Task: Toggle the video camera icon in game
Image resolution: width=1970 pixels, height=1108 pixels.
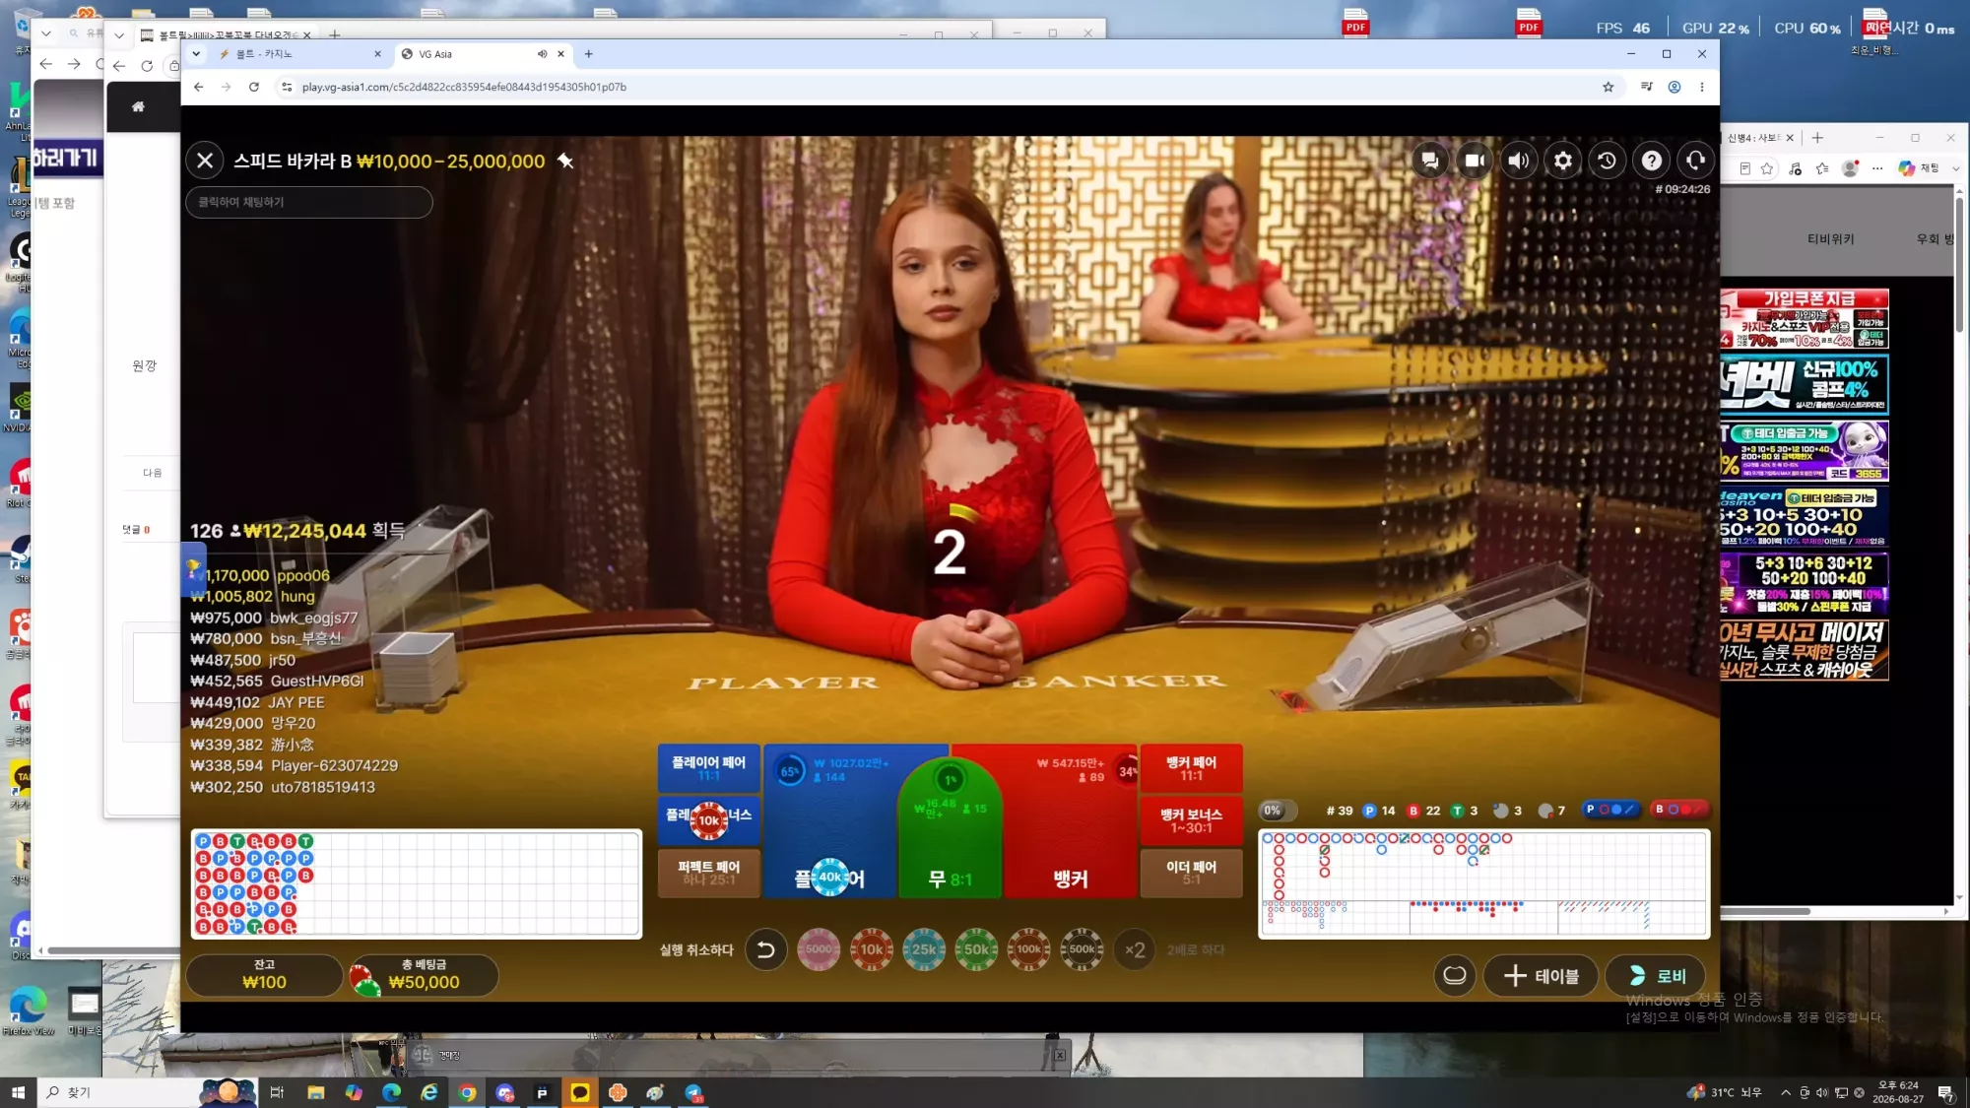Action: (x=1475, y=161)
